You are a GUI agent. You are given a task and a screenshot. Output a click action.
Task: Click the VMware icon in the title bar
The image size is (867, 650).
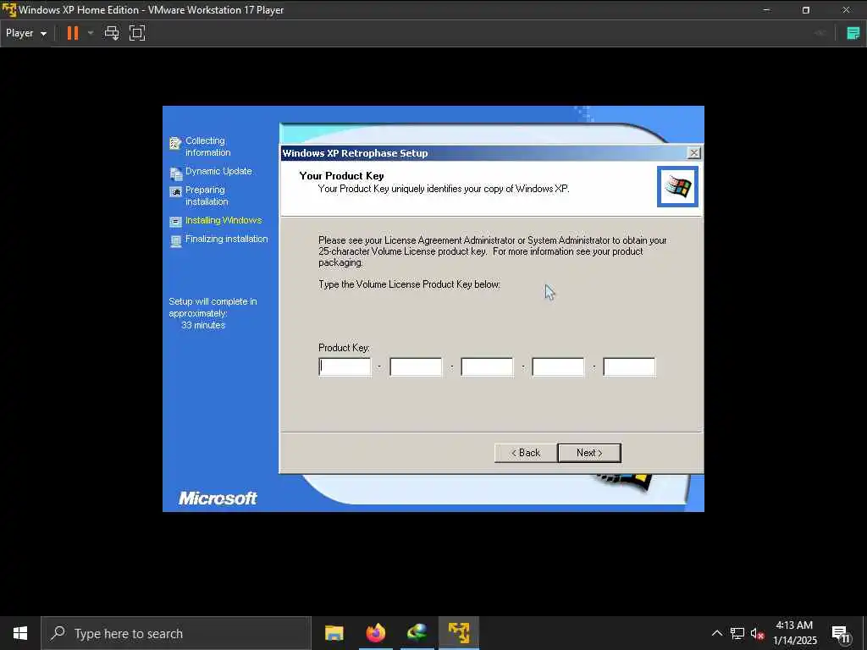(9, 10)
